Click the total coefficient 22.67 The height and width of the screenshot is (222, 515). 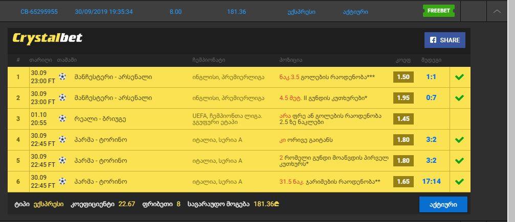click(x=127, y=204)
